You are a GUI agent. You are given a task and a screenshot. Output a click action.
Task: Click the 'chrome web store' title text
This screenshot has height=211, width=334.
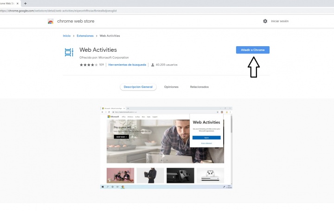tap(76, 21)
